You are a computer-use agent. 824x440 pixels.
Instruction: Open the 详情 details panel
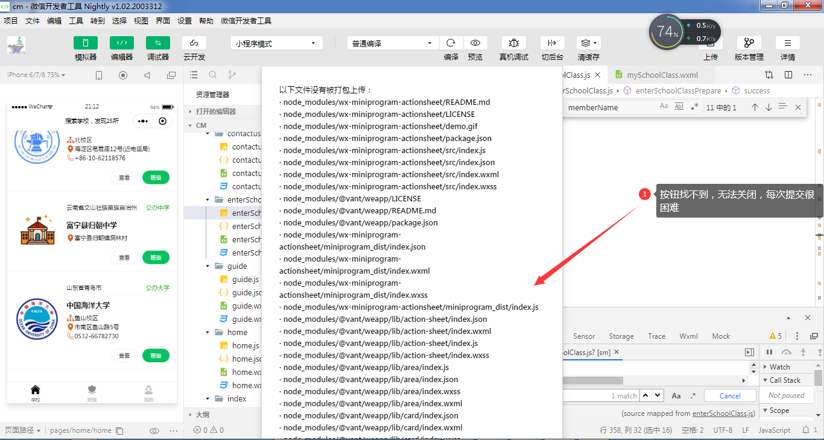coord(788,43)
